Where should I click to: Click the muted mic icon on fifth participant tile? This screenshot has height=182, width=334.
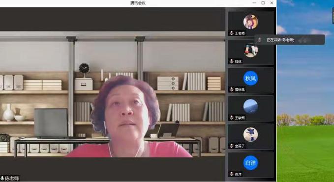(232, 146)
